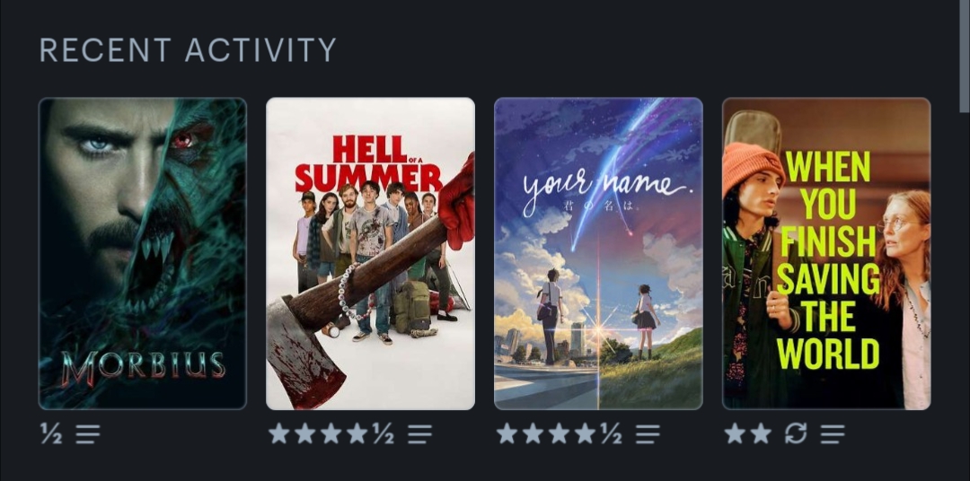Open the Hell of a Summer poster
Image resolution: width=970 pixels, height=481 pixels.
(x=371, y=253)
